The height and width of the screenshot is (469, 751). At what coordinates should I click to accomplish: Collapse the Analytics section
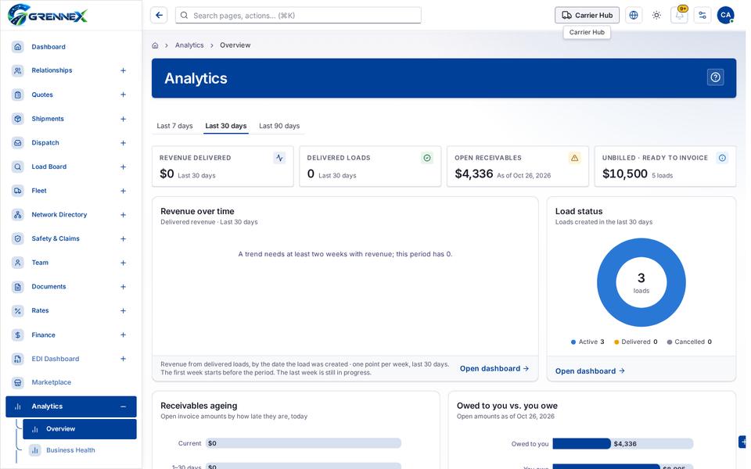coord(123,406)
